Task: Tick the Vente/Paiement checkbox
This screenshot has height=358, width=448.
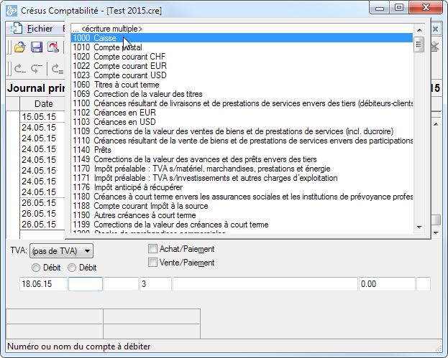Action: [153, 263]
